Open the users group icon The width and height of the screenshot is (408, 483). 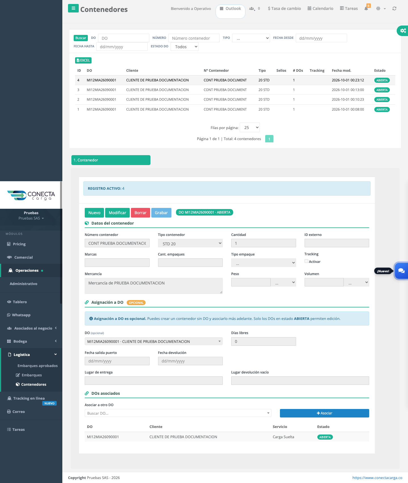[x=252, y=9]
